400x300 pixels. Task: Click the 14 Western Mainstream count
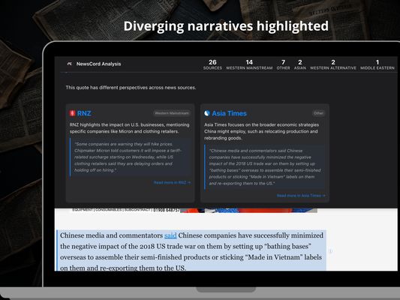coord(249,64)
